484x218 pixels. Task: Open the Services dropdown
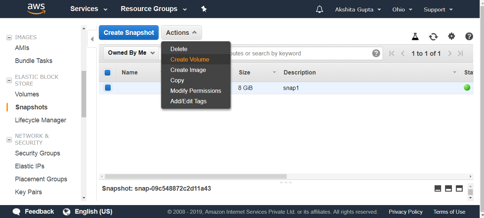tap(89, 9)
